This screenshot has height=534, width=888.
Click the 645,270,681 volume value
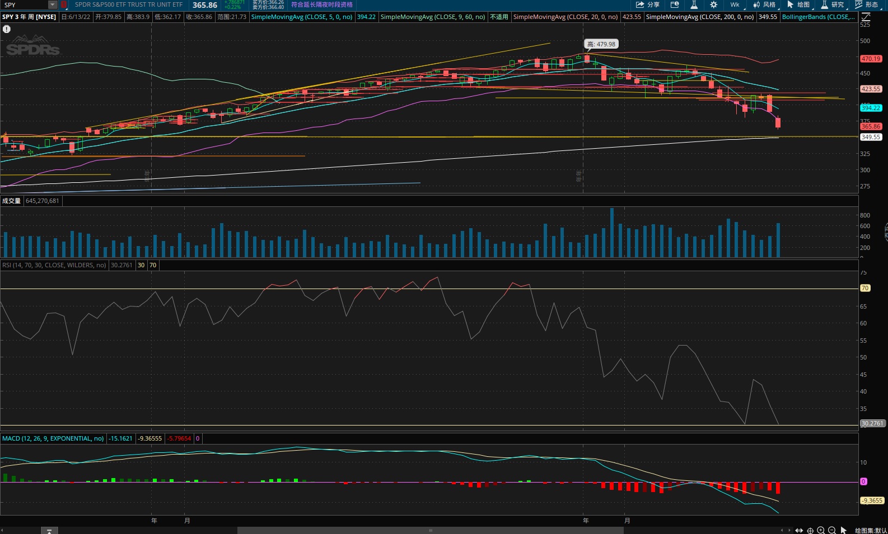[43, 201]
